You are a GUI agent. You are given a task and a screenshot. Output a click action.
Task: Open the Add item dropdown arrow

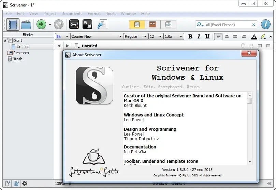click(50, 25)
